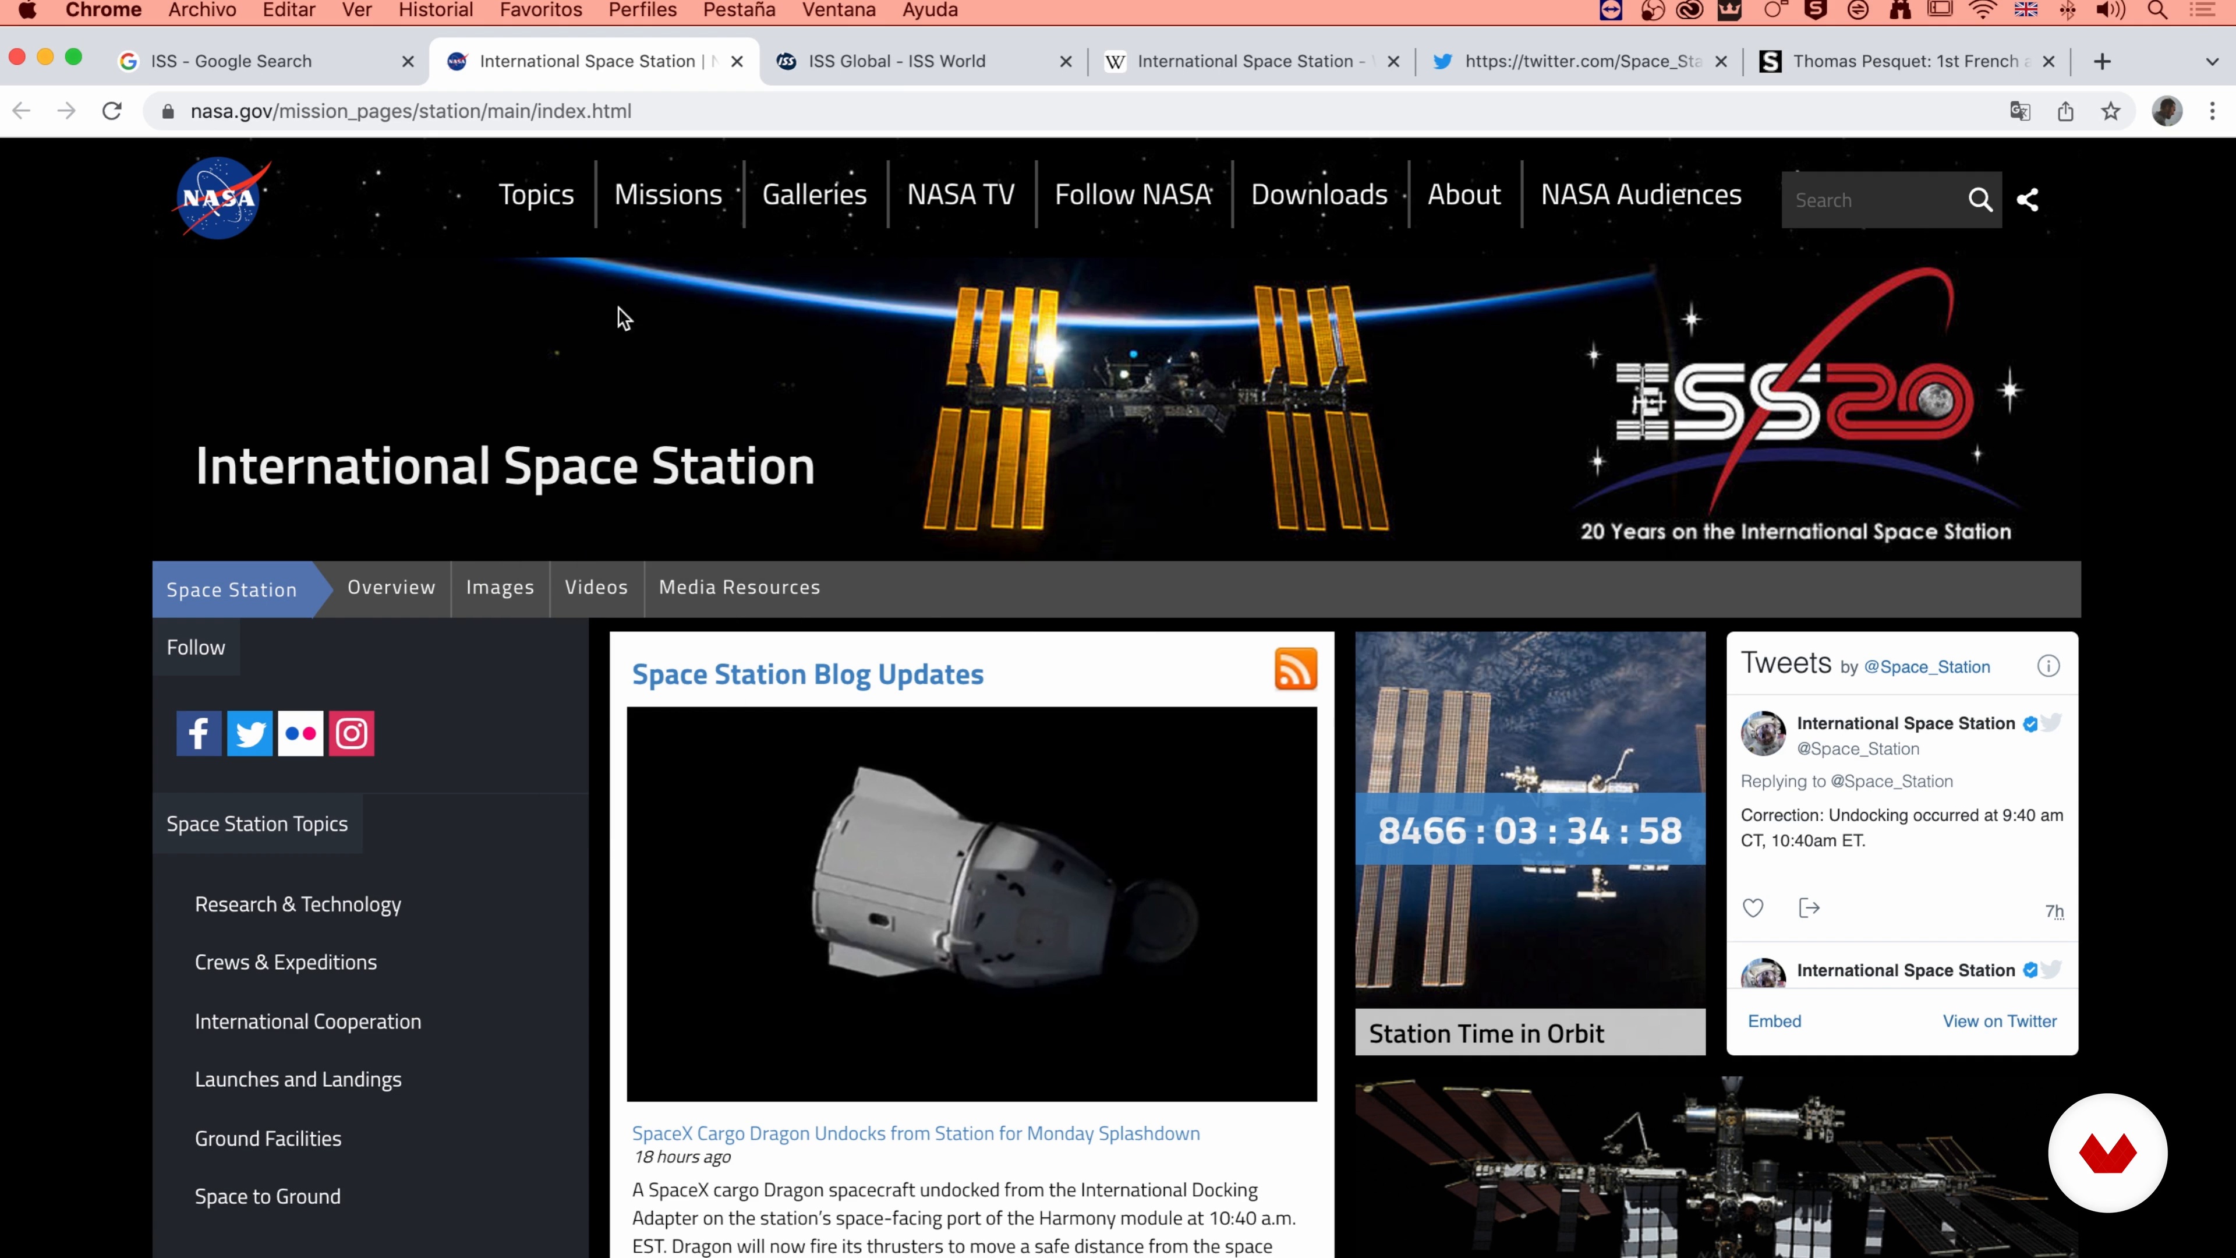Open the Downloads navigation menu
The height and width of the screenshot is (1258, 2236).
(x=1319, y=195)
